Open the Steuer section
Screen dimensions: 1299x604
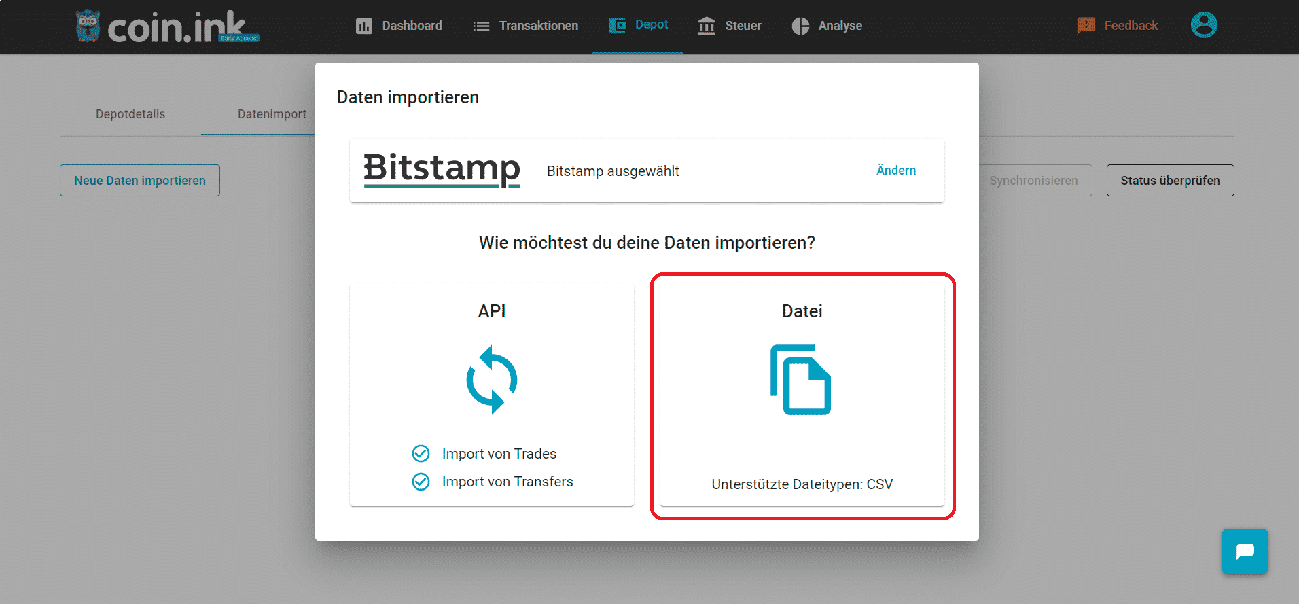point(730,26)
